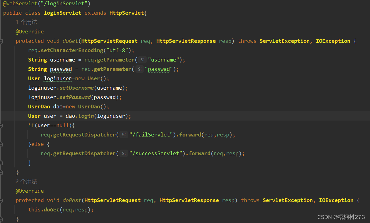Click the ServletException in doGet throws clause
Viewport: 370px width, 223px height.
click(x=284, y=41)
